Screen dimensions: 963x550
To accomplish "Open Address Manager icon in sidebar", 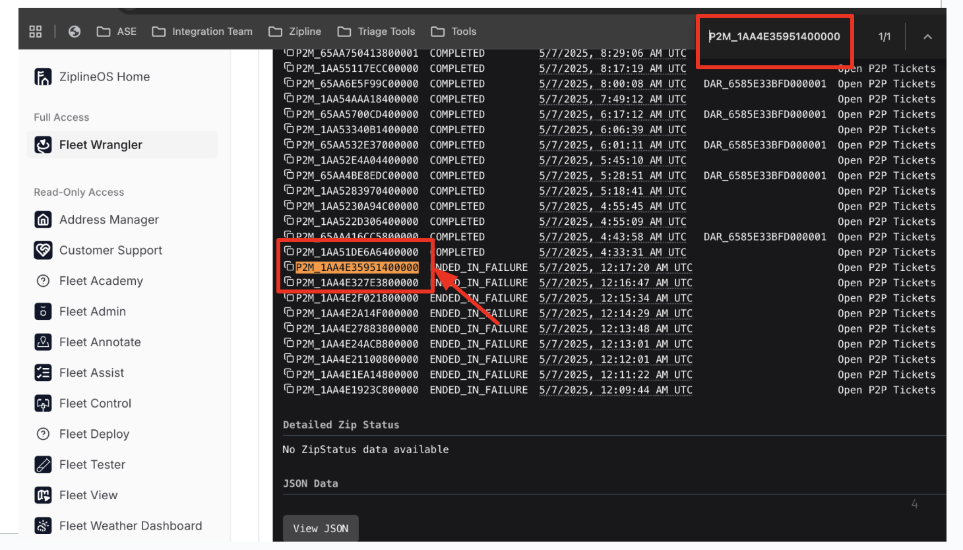I will coord(43,220).
